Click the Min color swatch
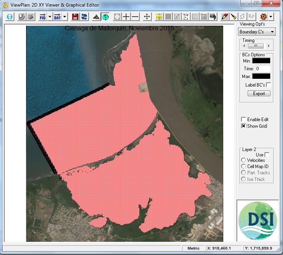 (x=261, y=61)
